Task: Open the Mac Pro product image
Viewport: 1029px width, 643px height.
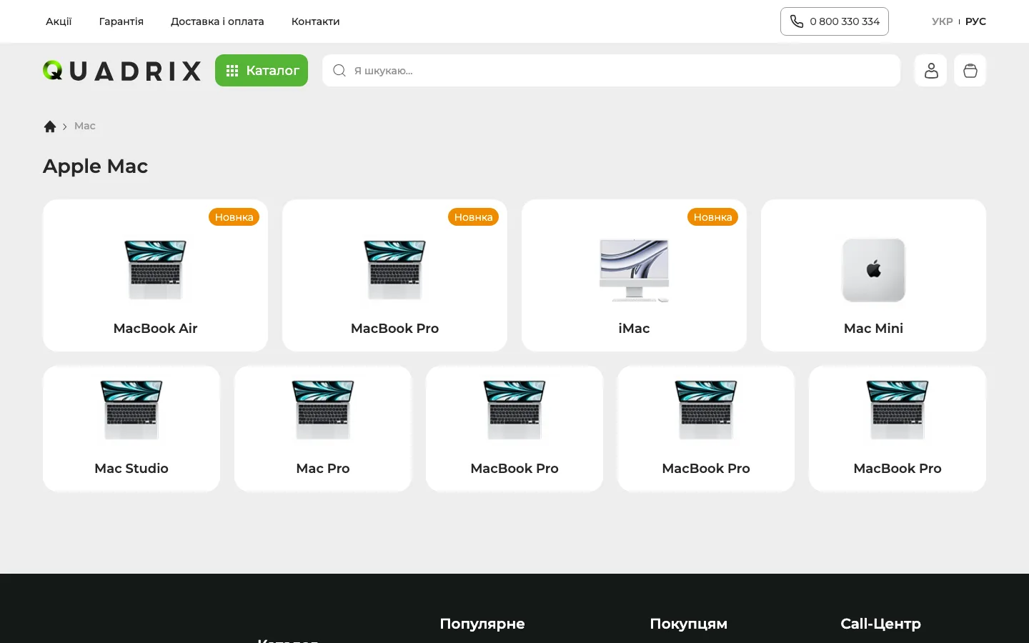Action: pos(323,410)
